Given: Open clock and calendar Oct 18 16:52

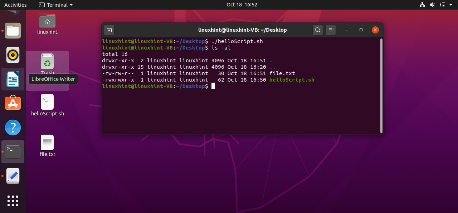Looking at the screenshot, I should (x=242, y=5).
